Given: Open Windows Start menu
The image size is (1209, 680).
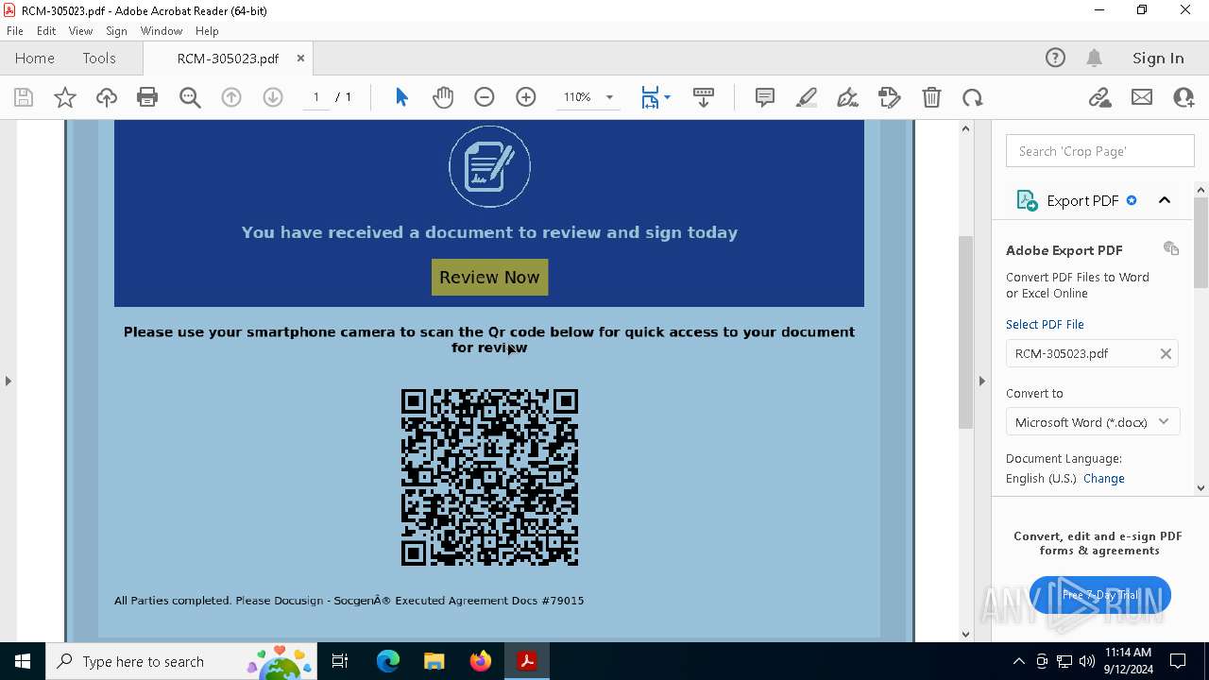Looking at the screenshot, I should [23, 661].
